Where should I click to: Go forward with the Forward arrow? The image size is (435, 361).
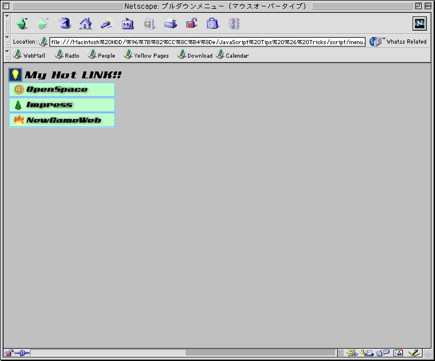coord(42,24)
